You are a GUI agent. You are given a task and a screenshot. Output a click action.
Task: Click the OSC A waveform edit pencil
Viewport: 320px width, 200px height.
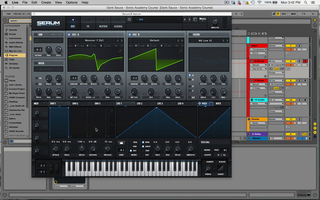click(x=120, y=51)
